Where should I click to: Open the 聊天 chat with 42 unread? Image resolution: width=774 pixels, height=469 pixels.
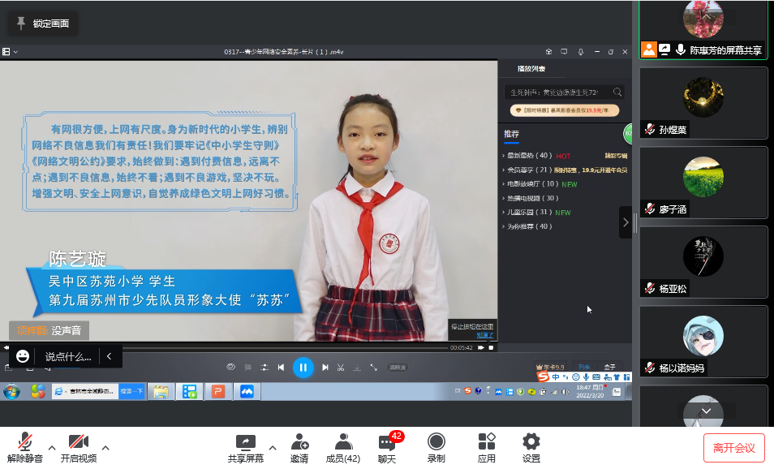388,447
